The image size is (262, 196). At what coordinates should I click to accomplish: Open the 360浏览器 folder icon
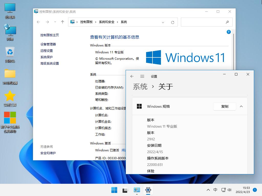pyautogui.click(x=10, y=77)
